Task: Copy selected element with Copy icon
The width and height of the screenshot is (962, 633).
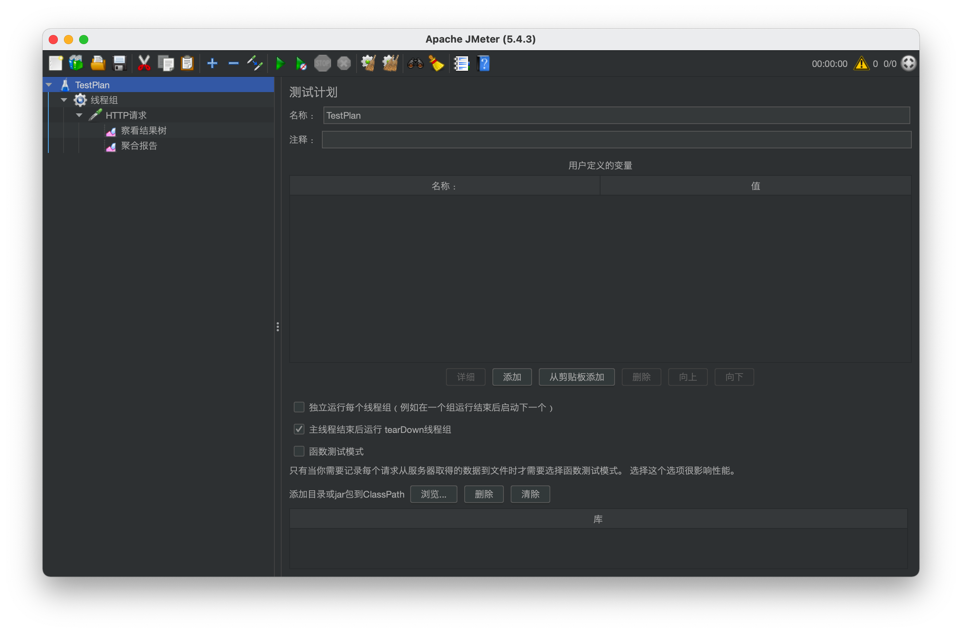Action: pyautogui.click(x=166, y=64)
